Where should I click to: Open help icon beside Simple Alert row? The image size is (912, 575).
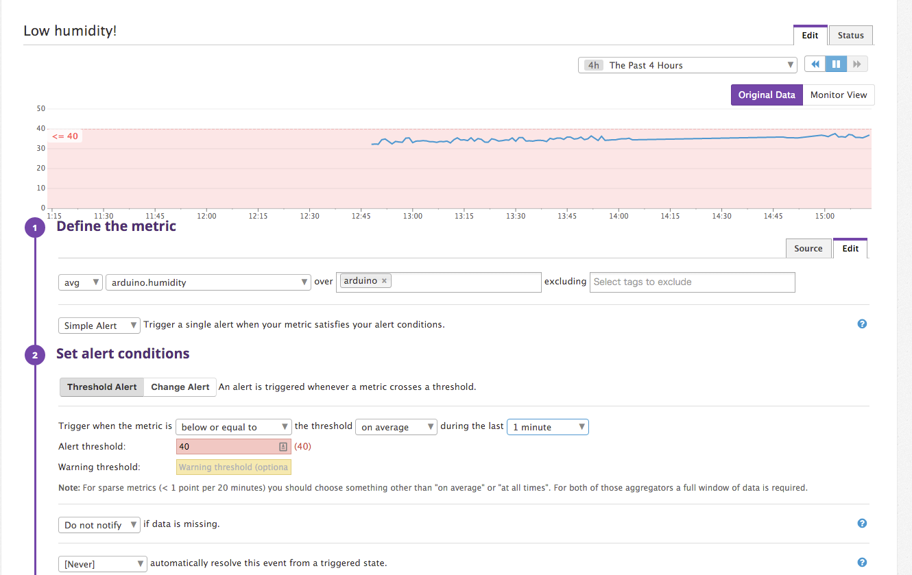[862, 324]
